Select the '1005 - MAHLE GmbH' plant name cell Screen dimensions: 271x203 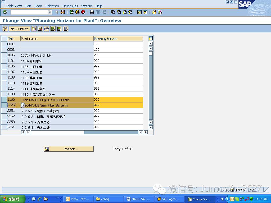(x=57, y=55)
